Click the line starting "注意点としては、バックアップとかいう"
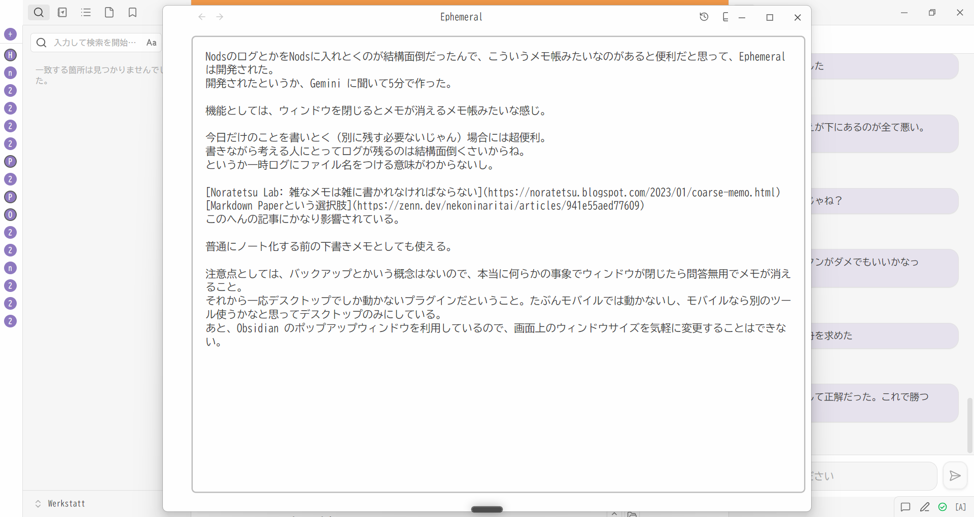 point(498,280)
